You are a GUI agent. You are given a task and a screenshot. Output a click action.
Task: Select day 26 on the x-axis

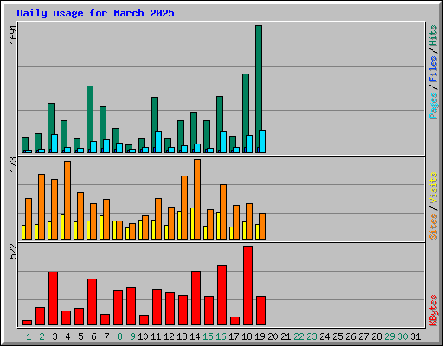[350, 336]
